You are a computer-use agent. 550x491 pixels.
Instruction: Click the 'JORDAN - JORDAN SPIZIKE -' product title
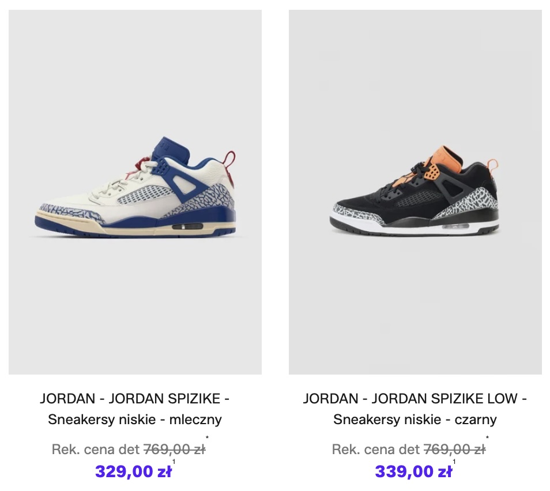click(x=135, y=398)
